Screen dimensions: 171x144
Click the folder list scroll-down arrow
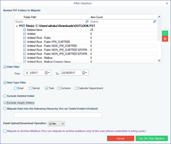tap(159, 60)
